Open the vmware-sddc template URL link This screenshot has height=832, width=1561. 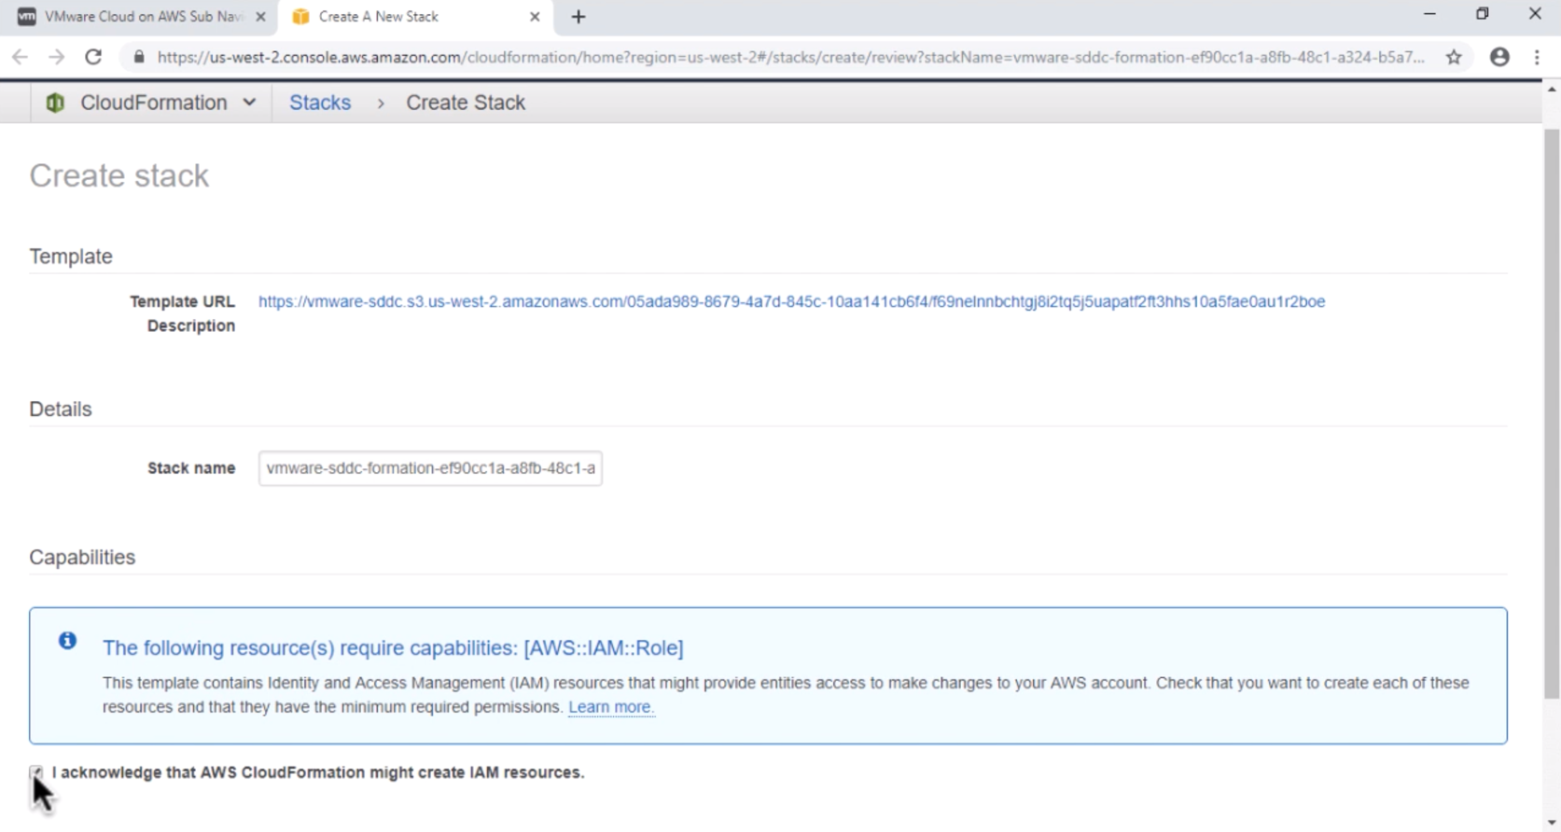point(791,301)
